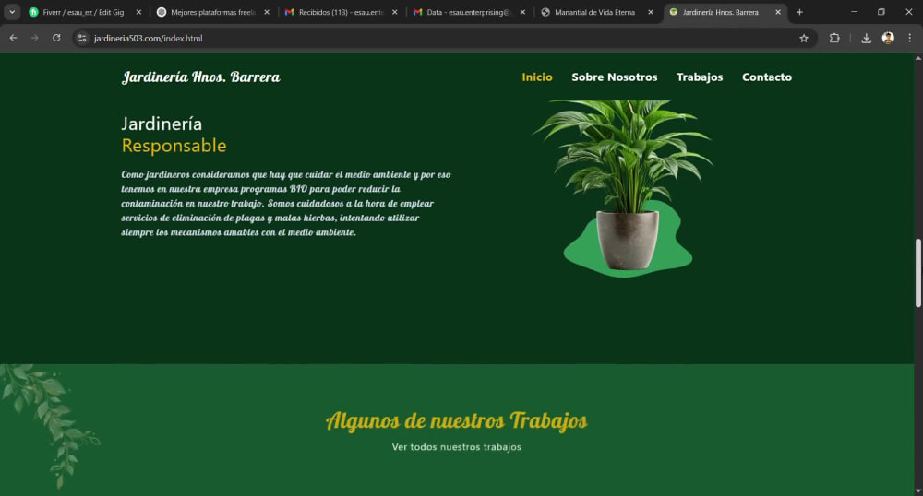Go forward to the next page
Screen dimensions: 923x496
(x=35, y=38)
